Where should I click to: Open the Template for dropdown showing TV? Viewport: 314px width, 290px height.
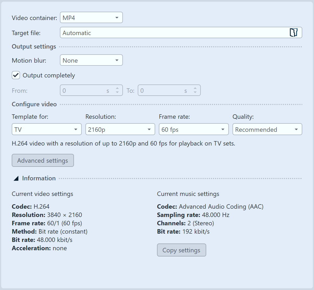[46, 129]
